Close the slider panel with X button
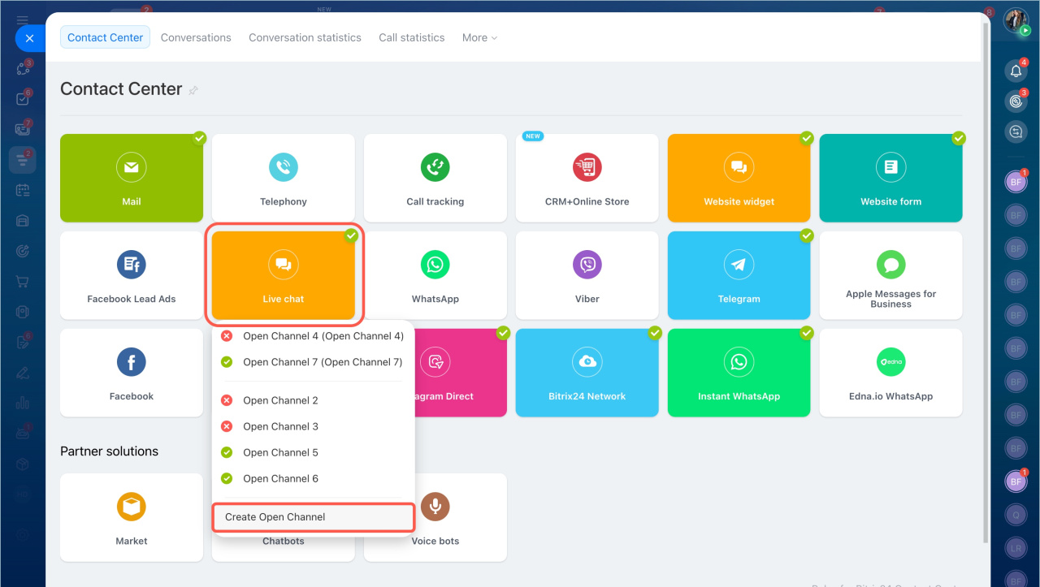The image size is (1040, 587). tap(29, 38)
